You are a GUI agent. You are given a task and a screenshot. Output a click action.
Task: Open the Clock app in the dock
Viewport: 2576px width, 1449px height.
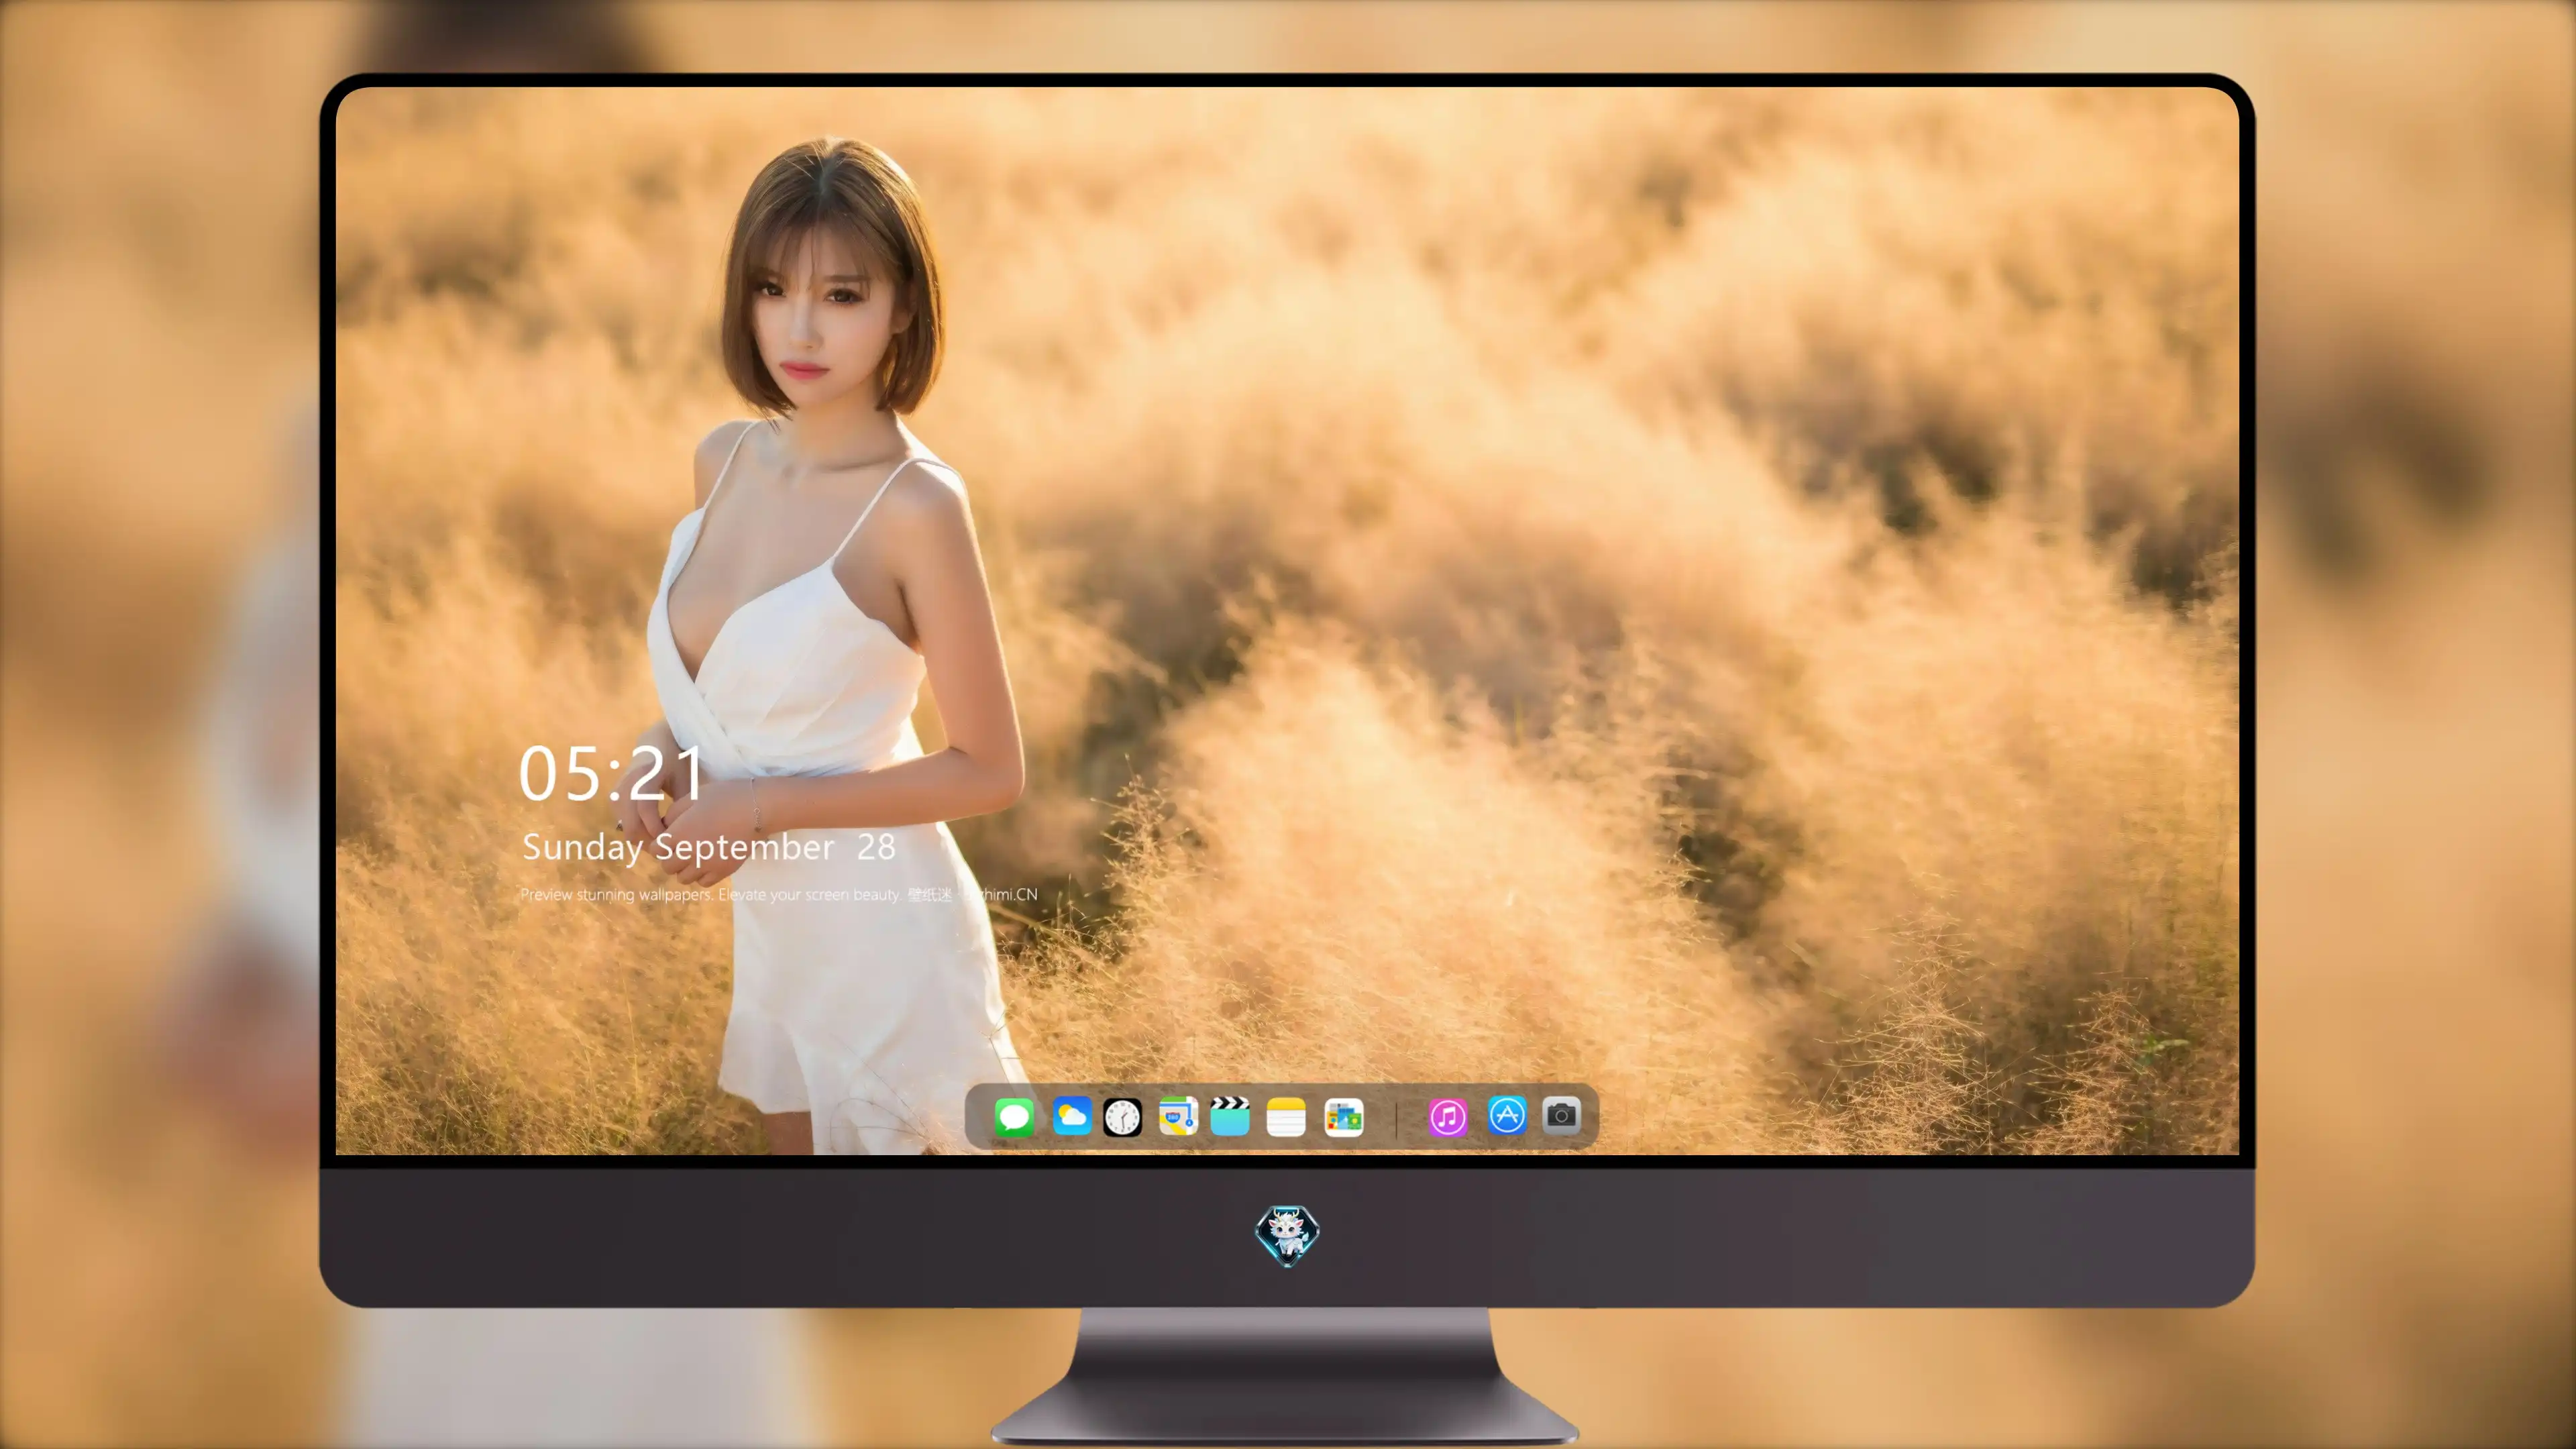click(1122, 1117)
